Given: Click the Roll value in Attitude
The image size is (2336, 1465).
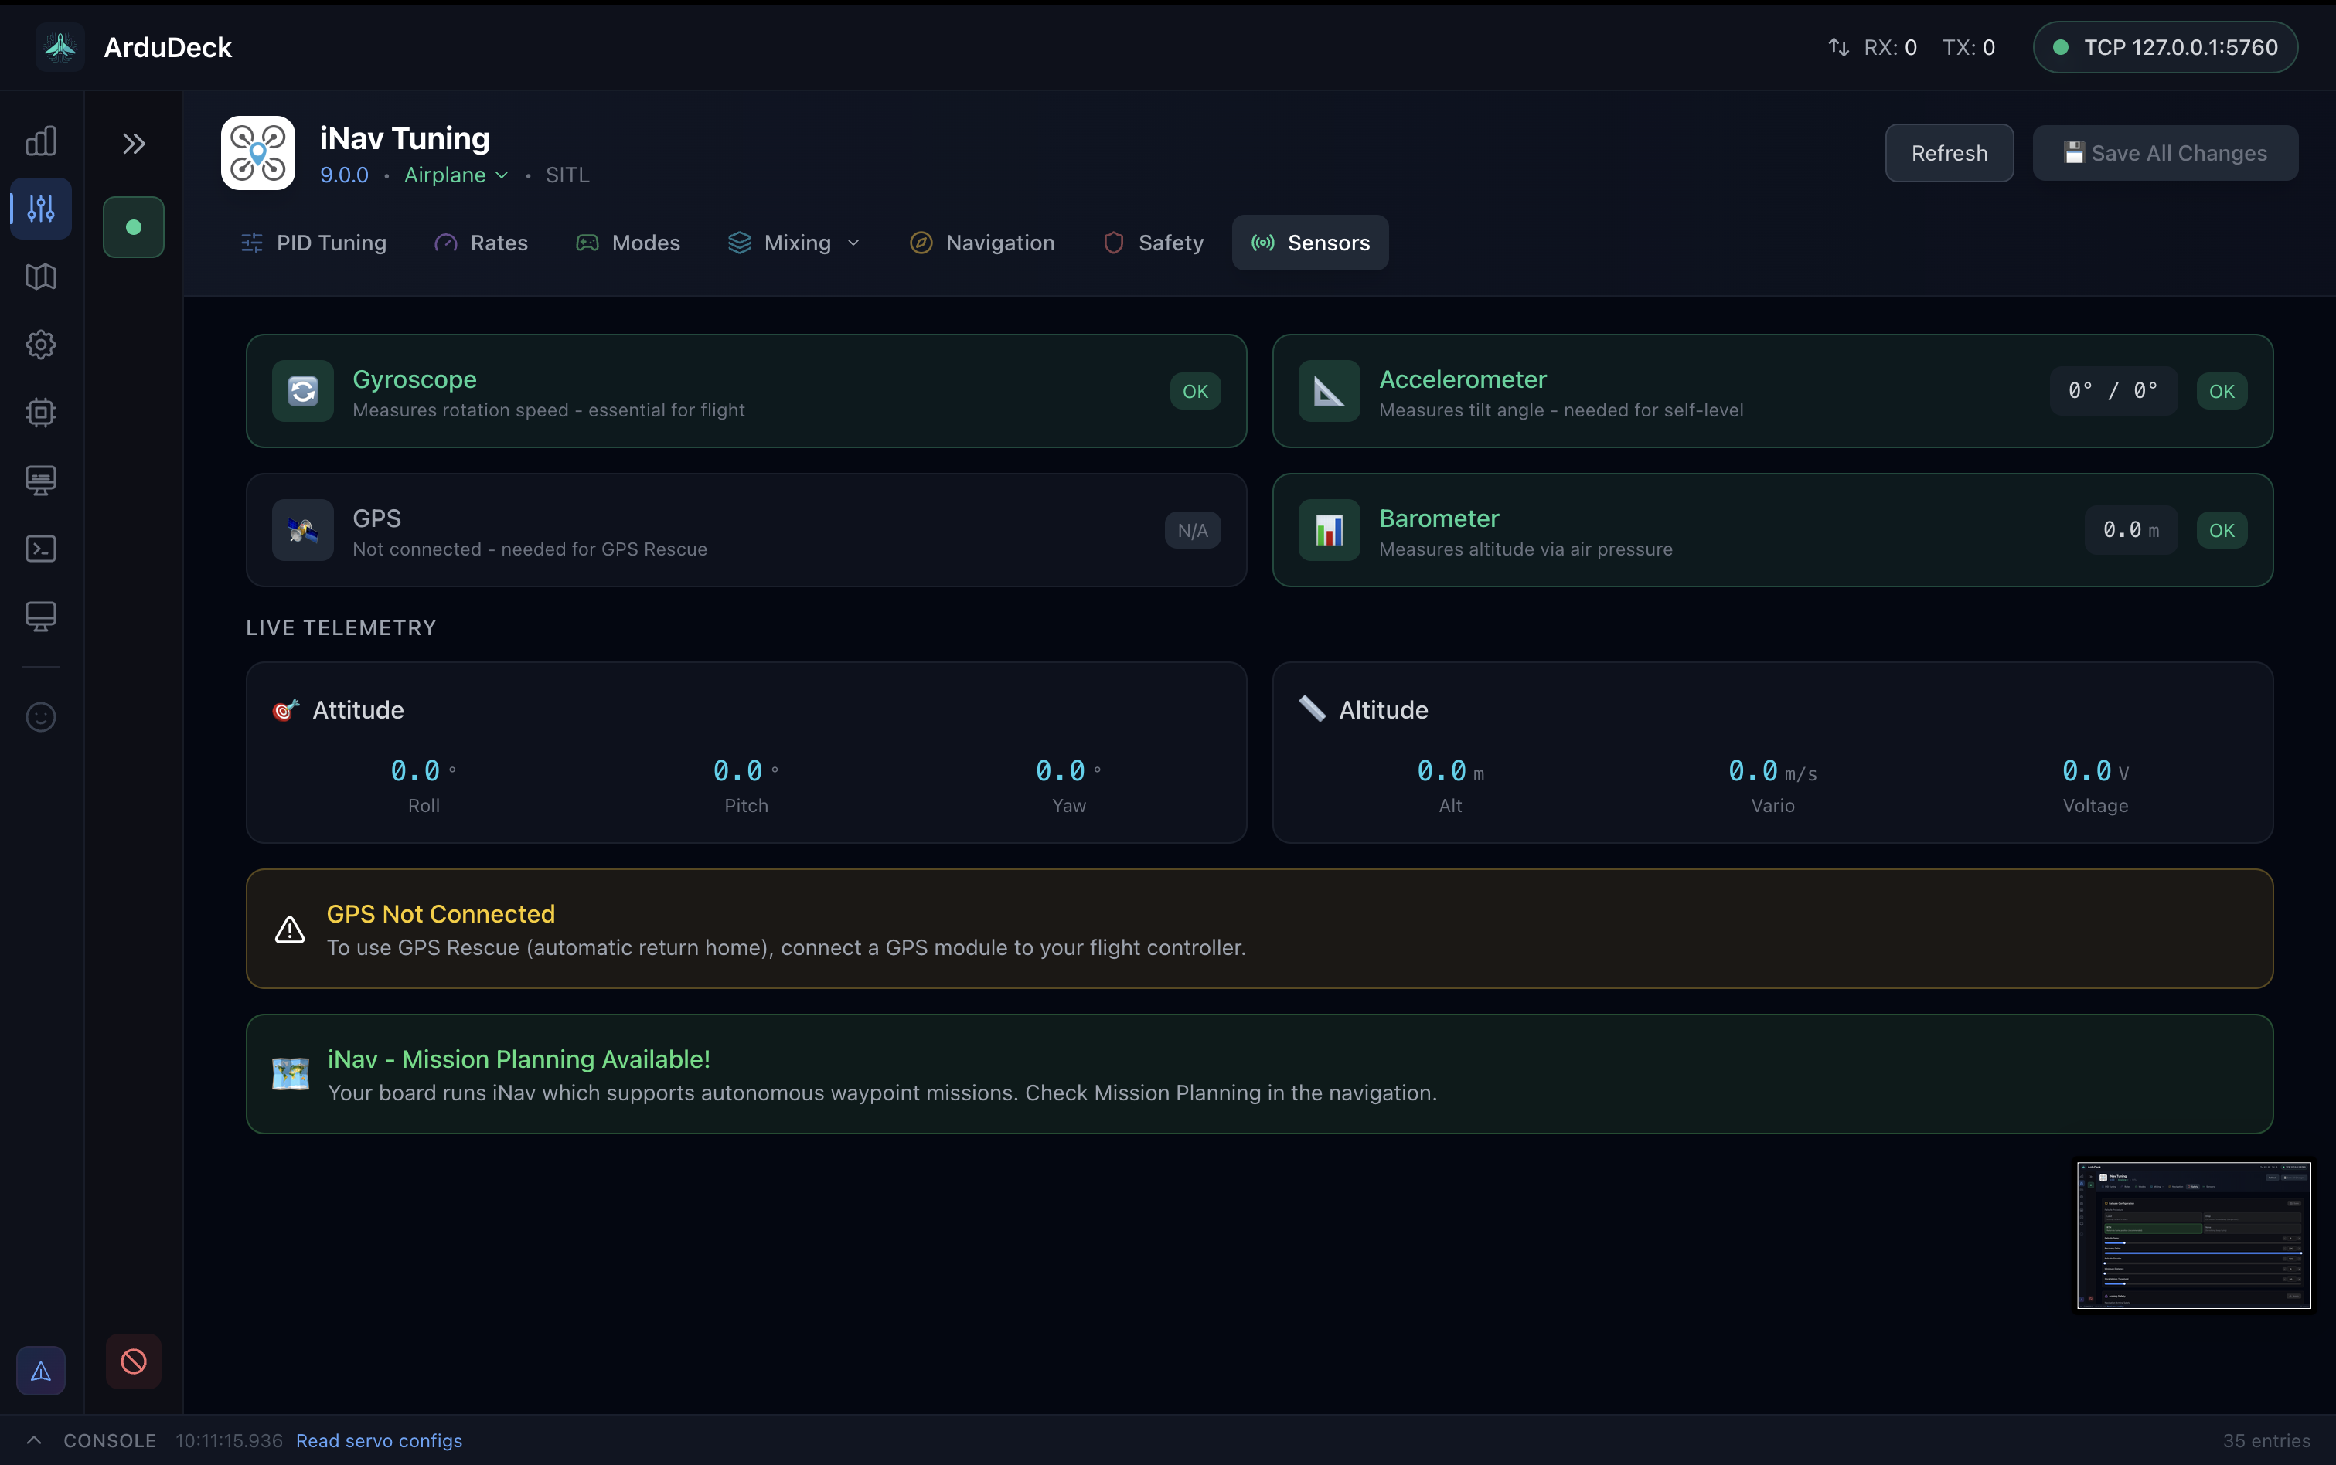Looking at the screenshot, I should point(424,771).
